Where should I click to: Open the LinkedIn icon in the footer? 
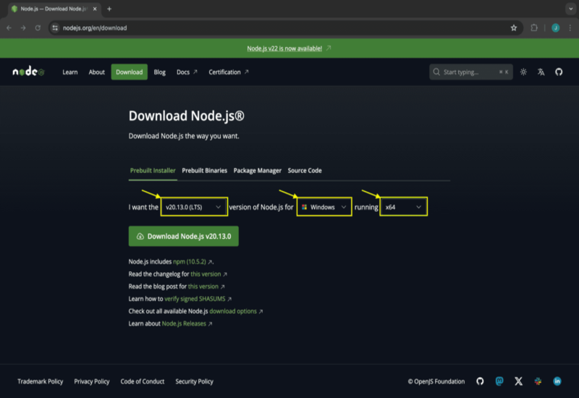point(557,381)
